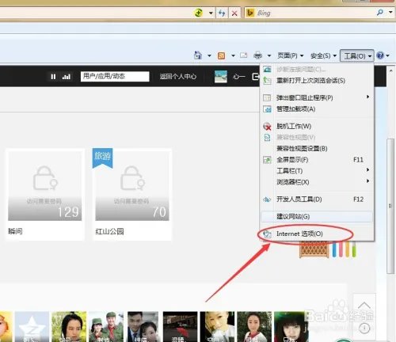Click the Bing search magnifier icon

click(x=380, y=13)
